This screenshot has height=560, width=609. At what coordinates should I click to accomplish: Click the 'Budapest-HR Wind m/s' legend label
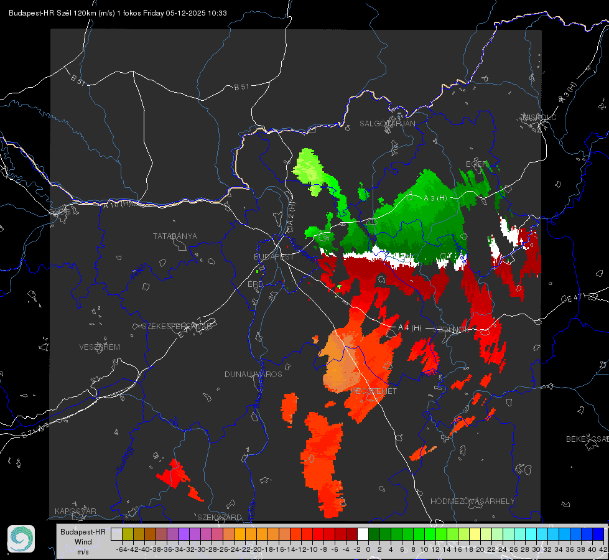[83, 541]
